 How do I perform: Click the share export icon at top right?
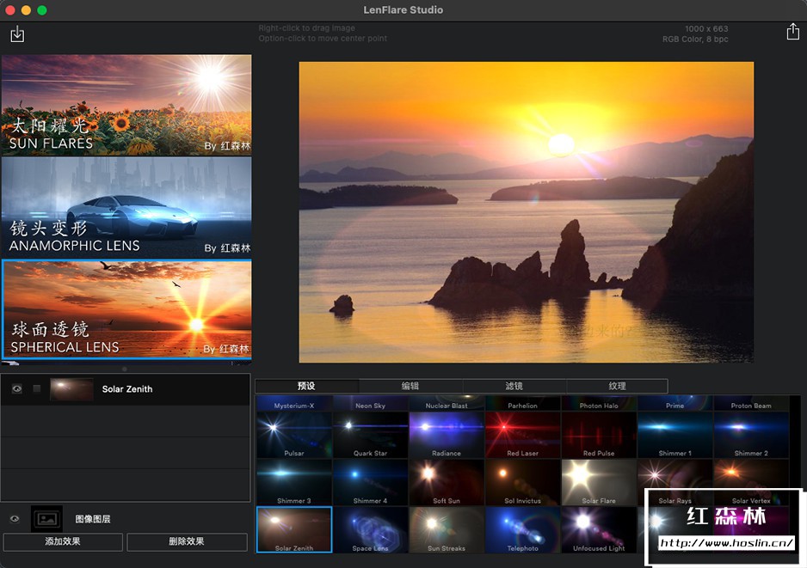point(792,32)
